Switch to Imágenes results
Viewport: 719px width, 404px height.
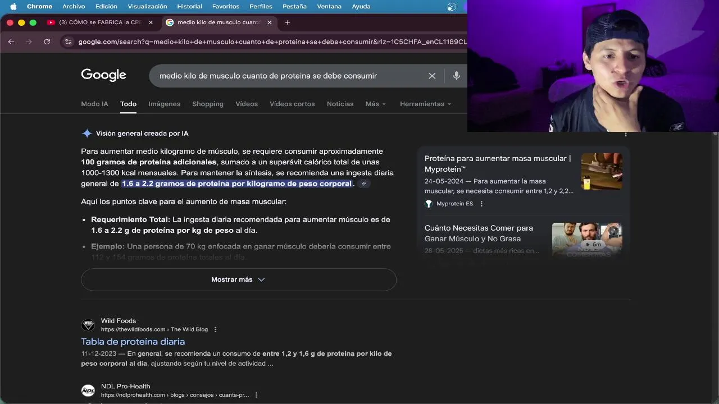(164, 104)
